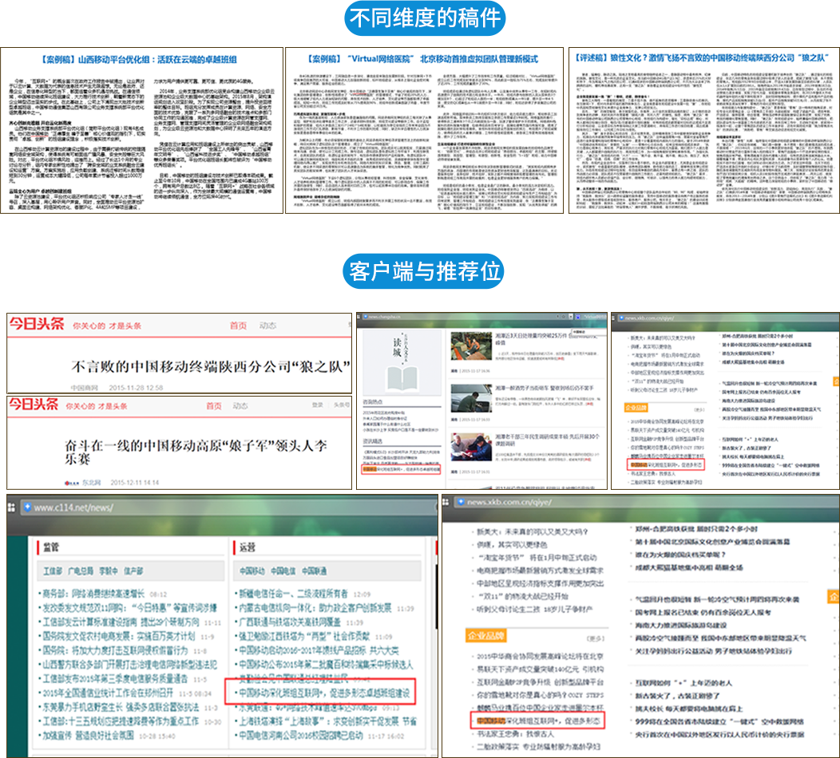This screenshot has height=758, width=840.
Task: Click thumbnail beside 湘潭一醉酒男子 story
Action: (x=471, y=398)
